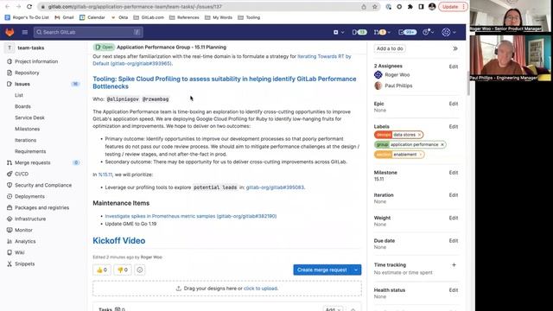Open Monitor in sidebar

tap(23, 230)
